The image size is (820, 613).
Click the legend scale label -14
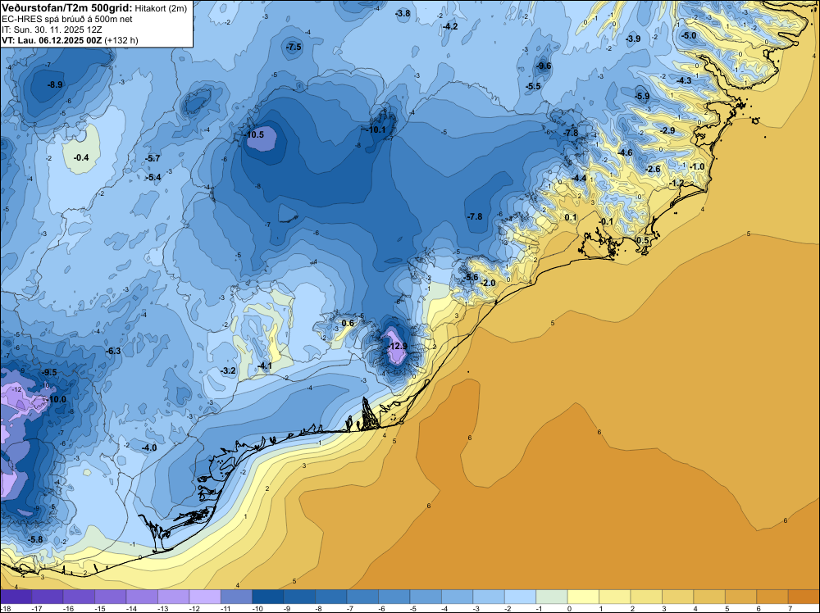click(130, 608)
